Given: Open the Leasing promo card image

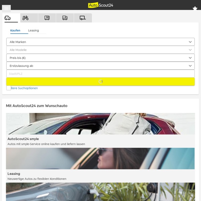Looking at the screenshot, I should pyautogui.click(x=100, y=158).
